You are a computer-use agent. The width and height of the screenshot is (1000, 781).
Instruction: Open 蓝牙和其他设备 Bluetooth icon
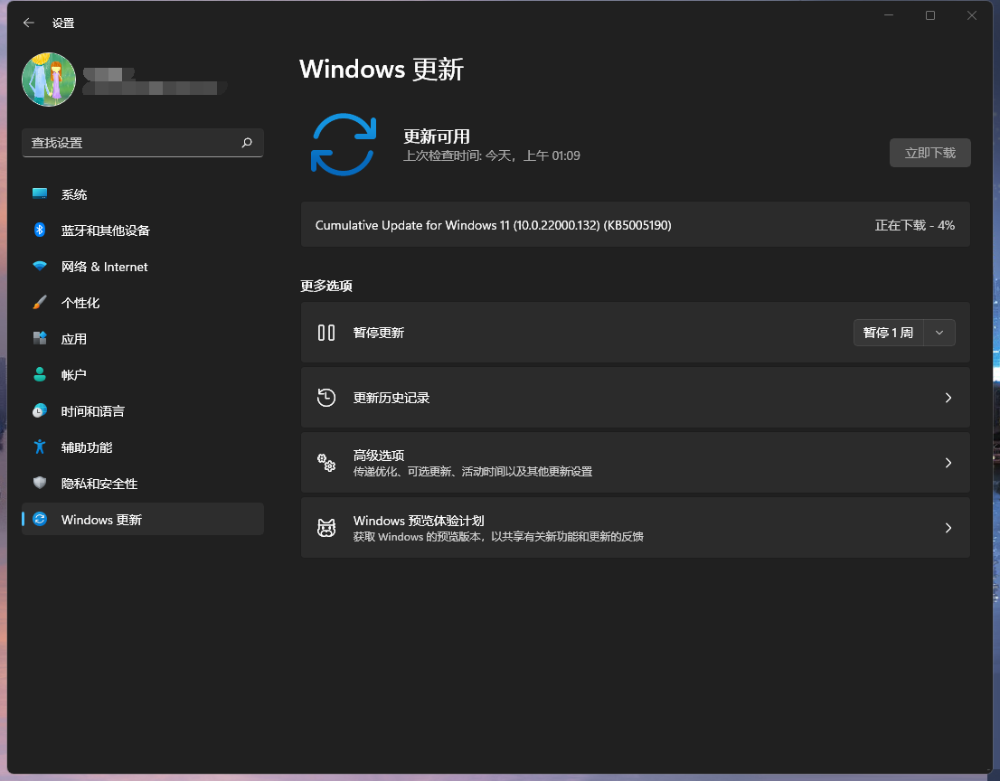click(40, 231)
